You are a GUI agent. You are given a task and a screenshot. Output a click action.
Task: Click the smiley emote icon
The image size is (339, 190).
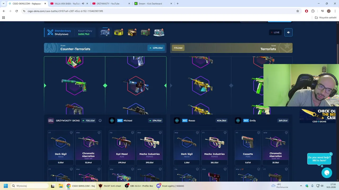(100, 121)
